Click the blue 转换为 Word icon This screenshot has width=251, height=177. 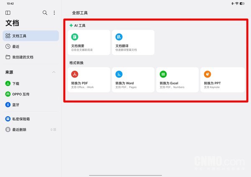119,74
